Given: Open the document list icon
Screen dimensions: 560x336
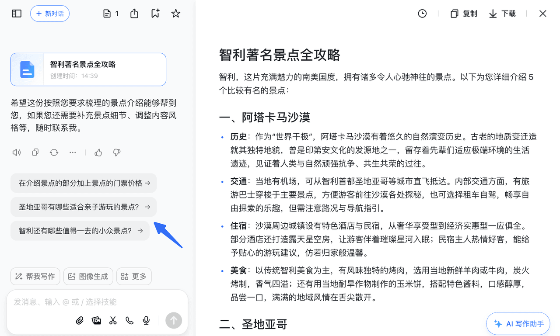Looking at the screenshot, I should 111,14.
